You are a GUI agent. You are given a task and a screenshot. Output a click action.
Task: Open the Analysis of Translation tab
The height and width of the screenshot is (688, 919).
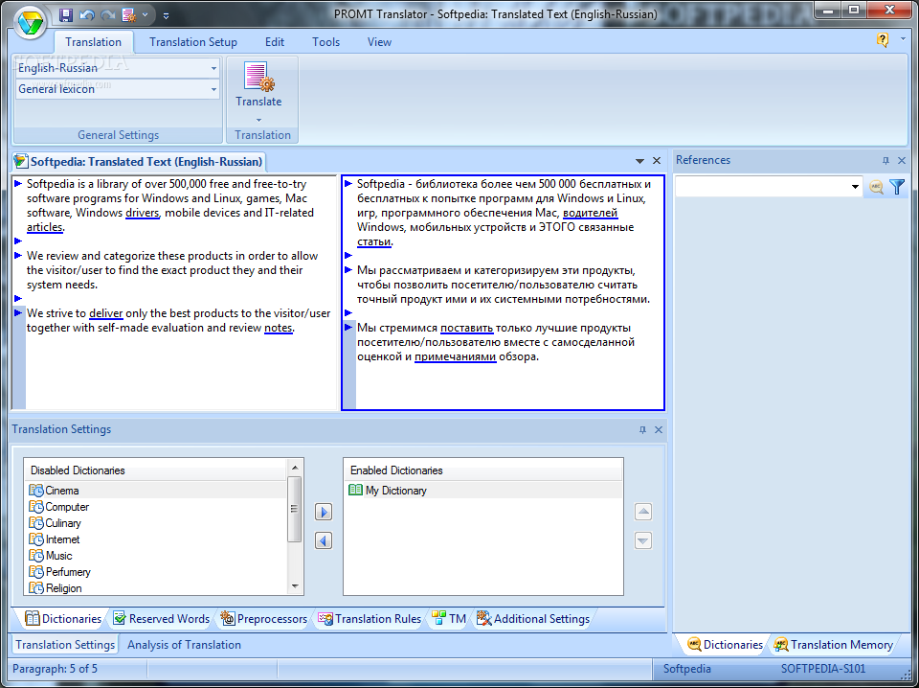[184, 645]
